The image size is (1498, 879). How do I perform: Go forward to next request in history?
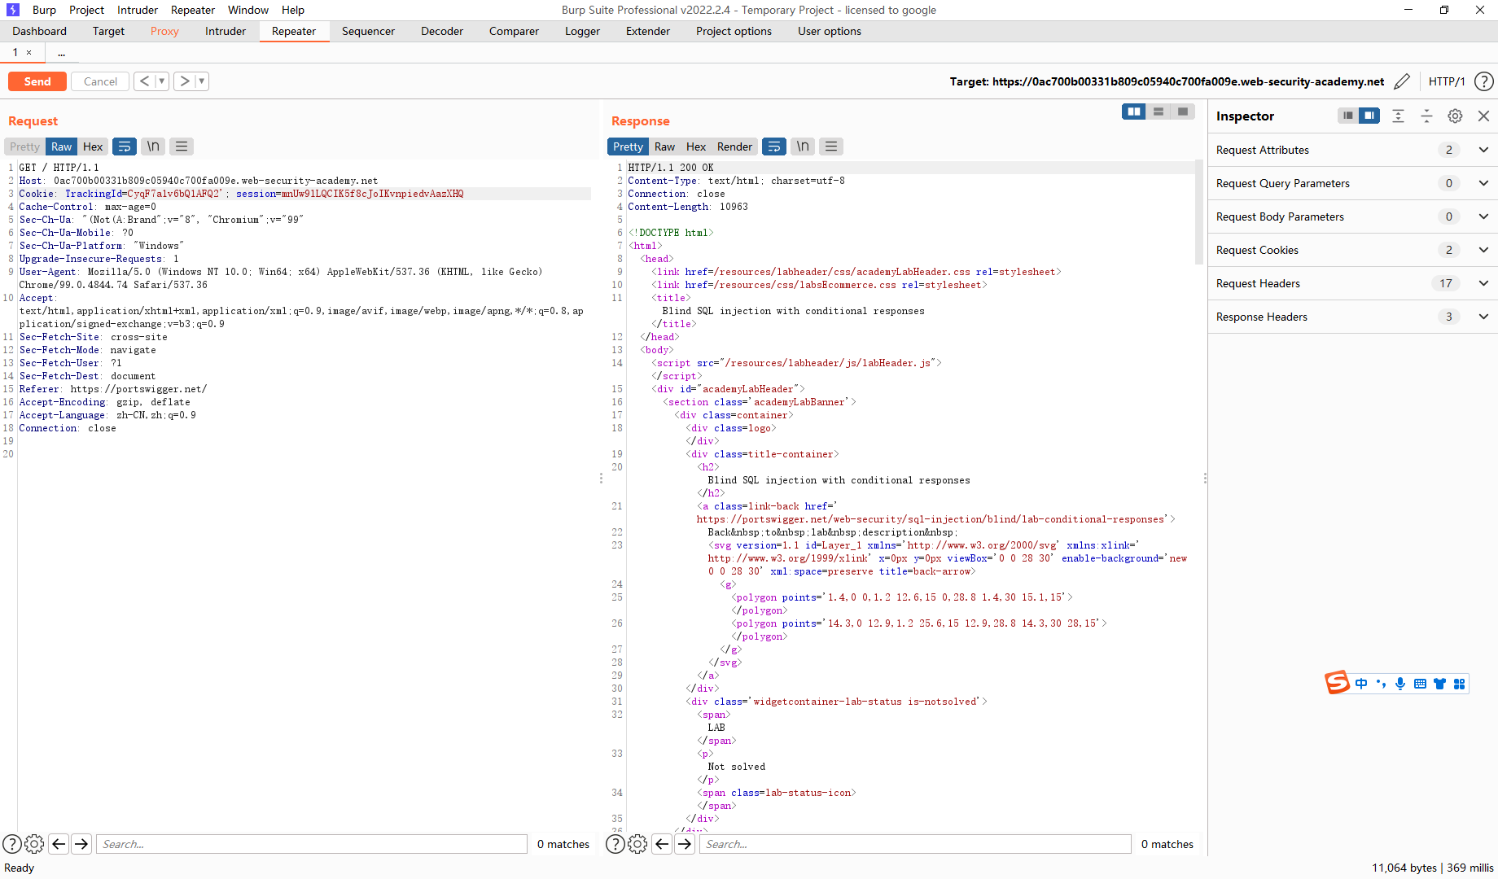pos(185,81)
